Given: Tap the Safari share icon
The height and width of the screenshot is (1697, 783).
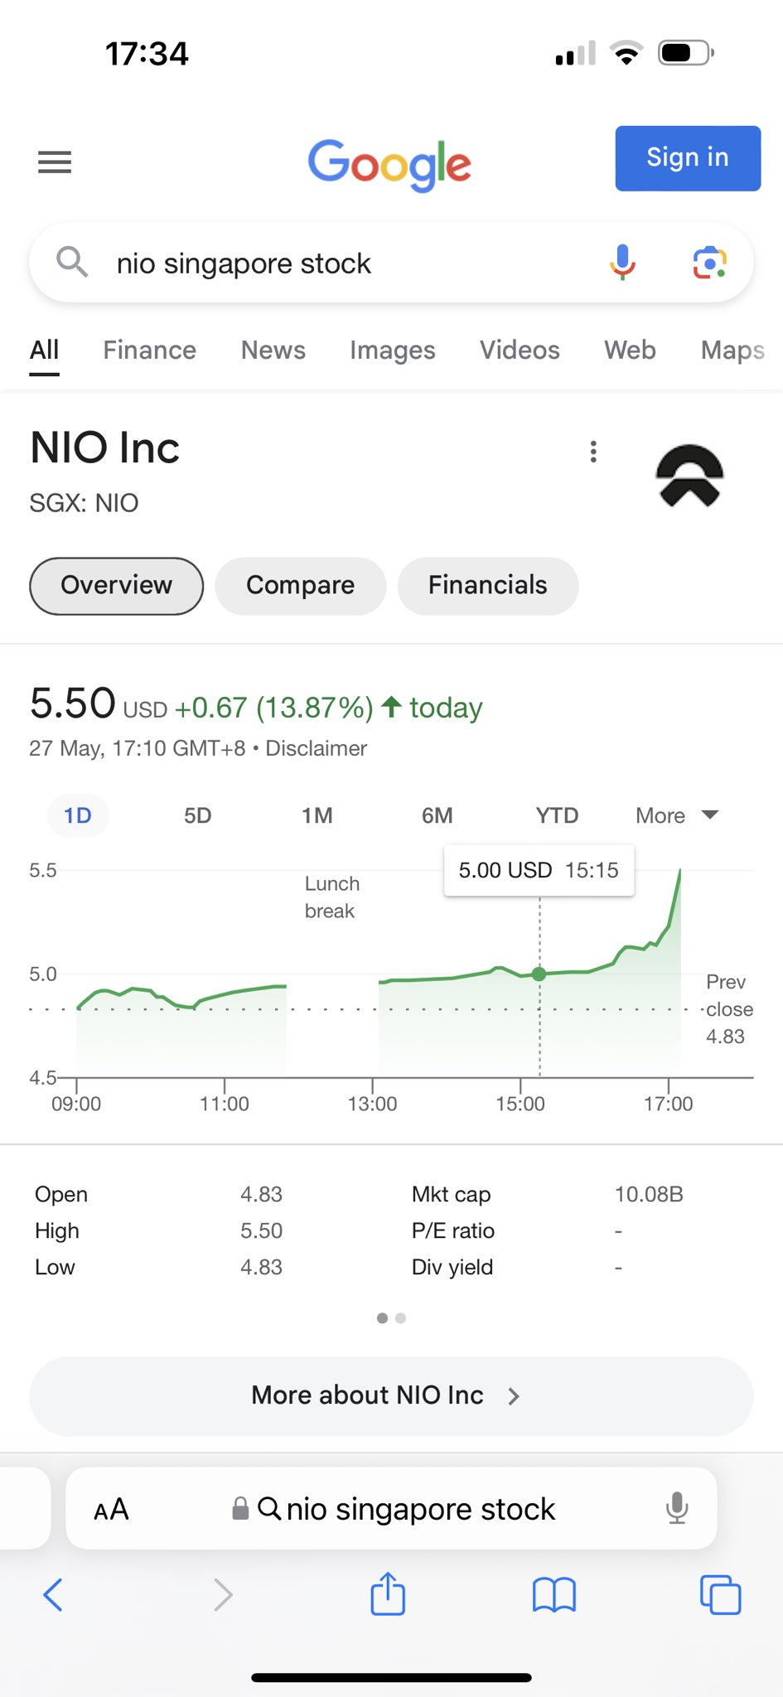Looking at the screenshot, I should tap(388, 1593).
